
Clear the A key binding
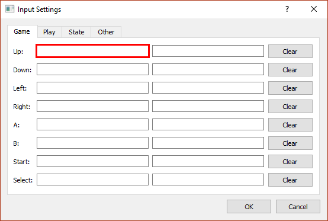click(x=290, y=125)
